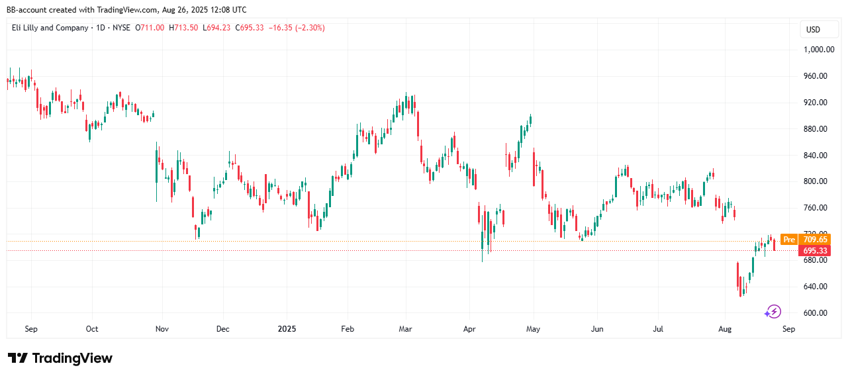Screen dimensions: 848x378
Task: Click the 920.00 price axis label
Action: pyautogui.click(x=816, y=103)
